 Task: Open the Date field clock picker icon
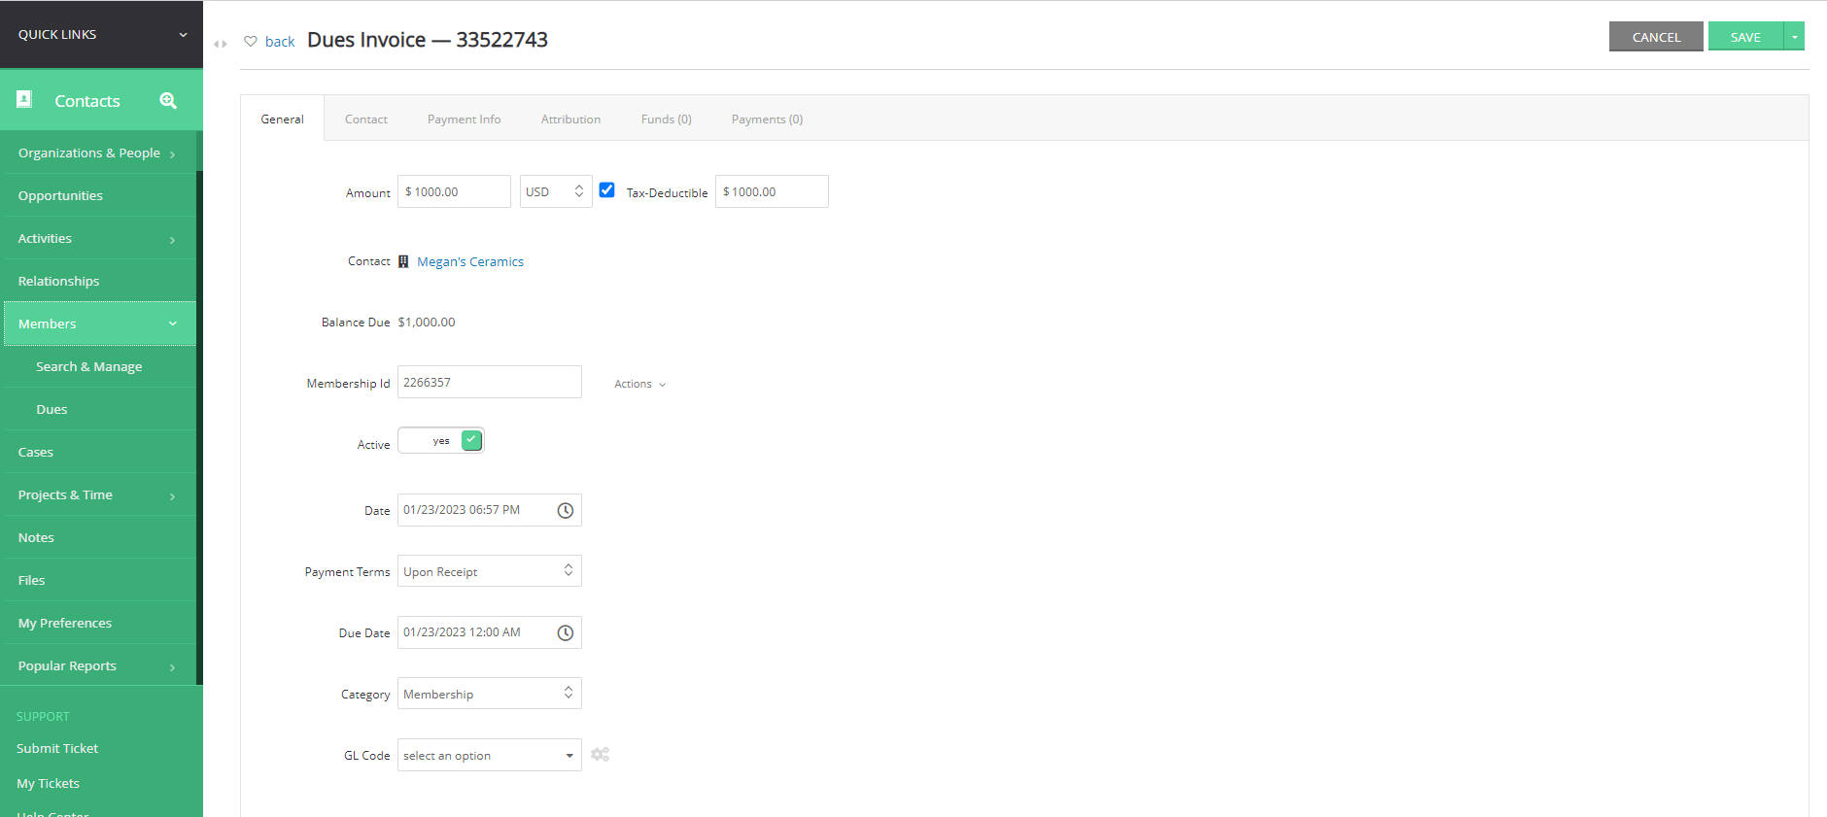click(x=566, y=510)
